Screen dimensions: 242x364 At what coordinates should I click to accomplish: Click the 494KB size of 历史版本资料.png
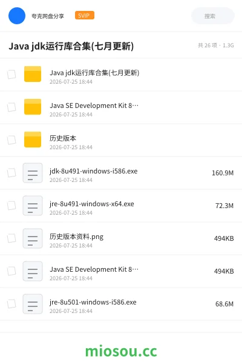tap(224, 238)
